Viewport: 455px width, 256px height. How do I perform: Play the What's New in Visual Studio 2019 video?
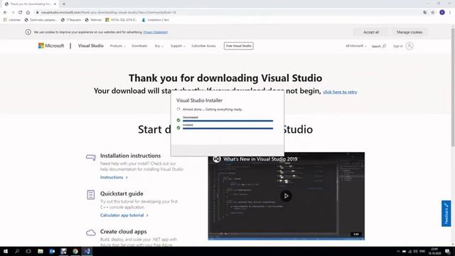(x=286, y=196)
